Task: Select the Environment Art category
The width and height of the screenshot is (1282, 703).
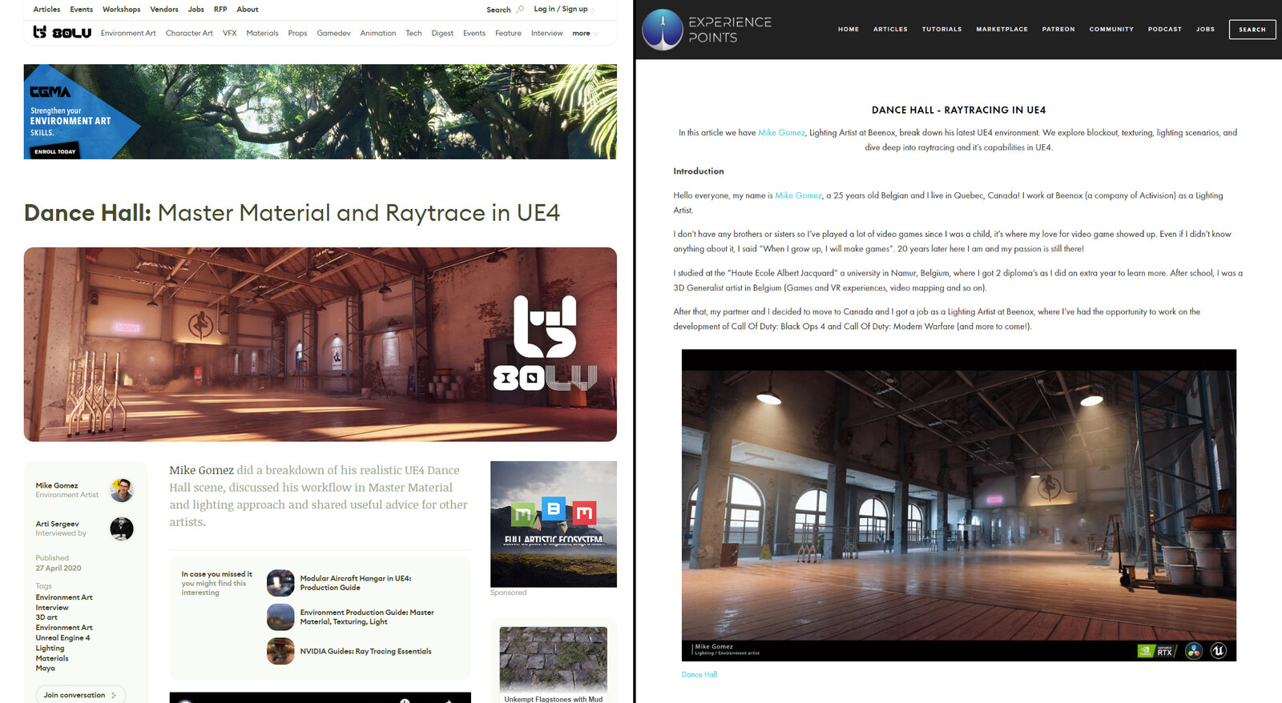Action: pos(128,34)
